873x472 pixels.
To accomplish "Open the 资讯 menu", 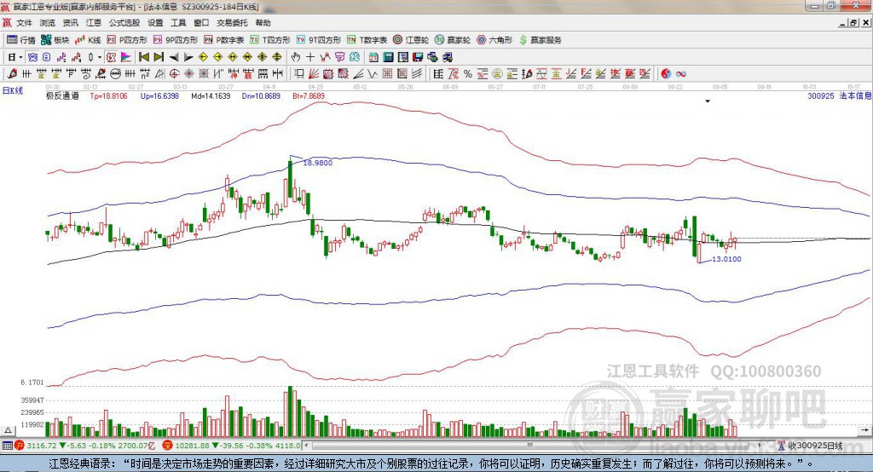I will coord(70,23).
